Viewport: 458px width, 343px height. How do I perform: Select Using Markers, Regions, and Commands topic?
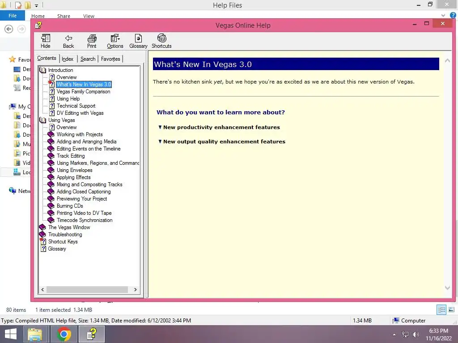[98, 163]
